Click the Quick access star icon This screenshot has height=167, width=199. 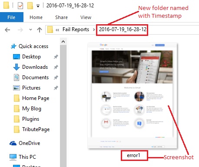pyautogui.click(x=13, y=46)
